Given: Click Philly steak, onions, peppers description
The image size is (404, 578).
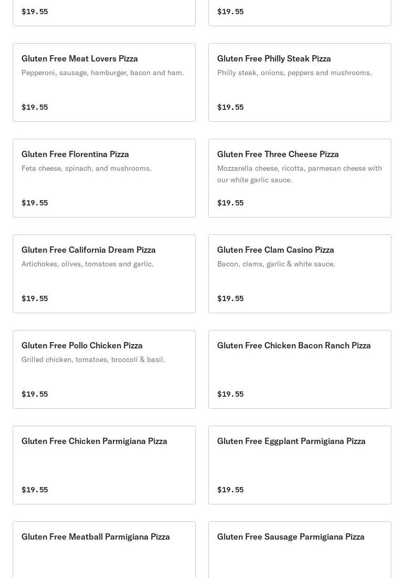Looking at the screenshot, I should pyautogui.click(x=294, y=73).
